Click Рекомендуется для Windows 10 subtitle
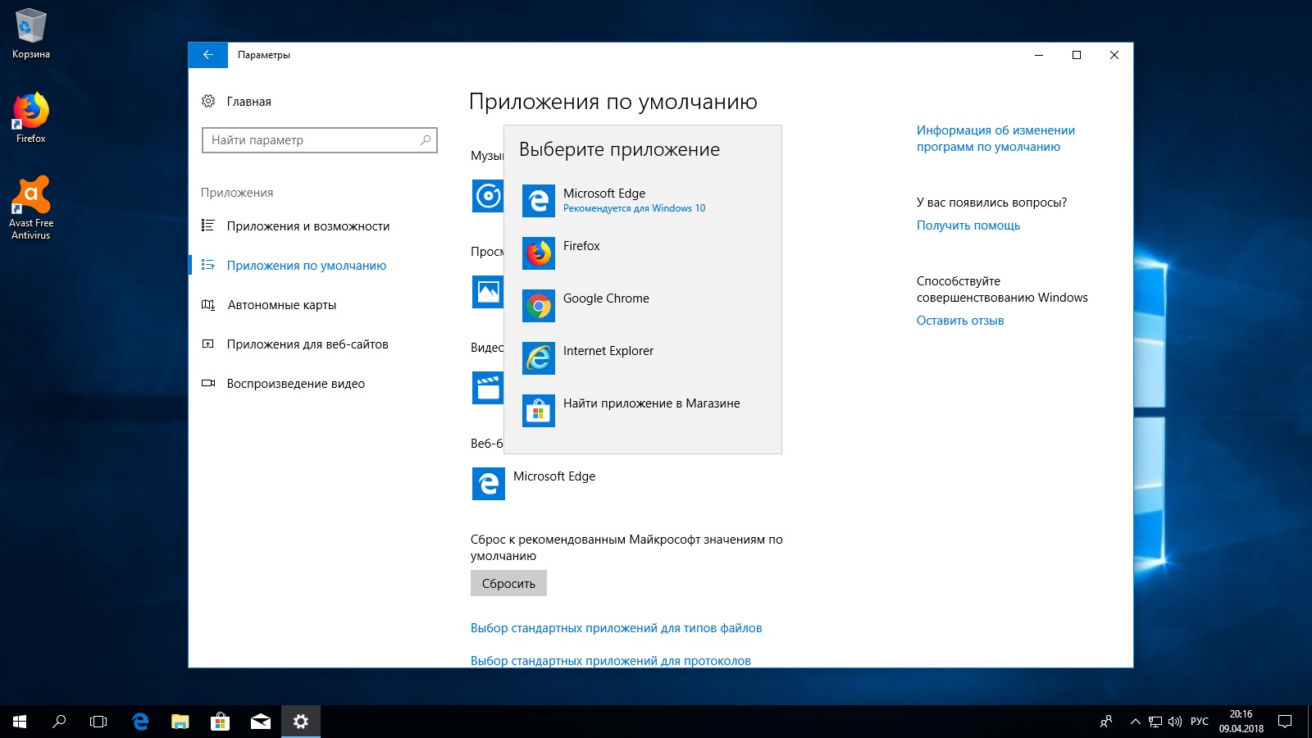 [x=634, y=208]
